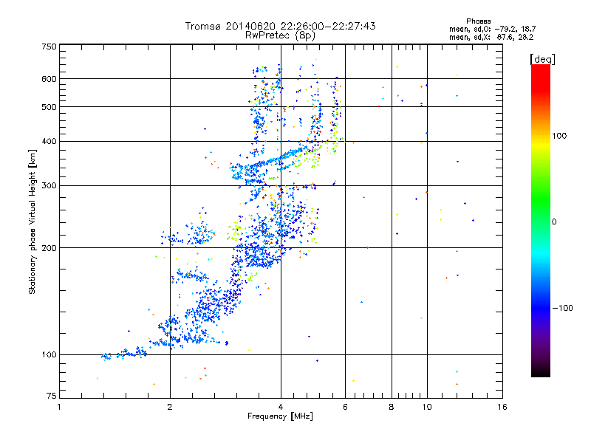Click x-axis tick label '10'

point(427,407)
